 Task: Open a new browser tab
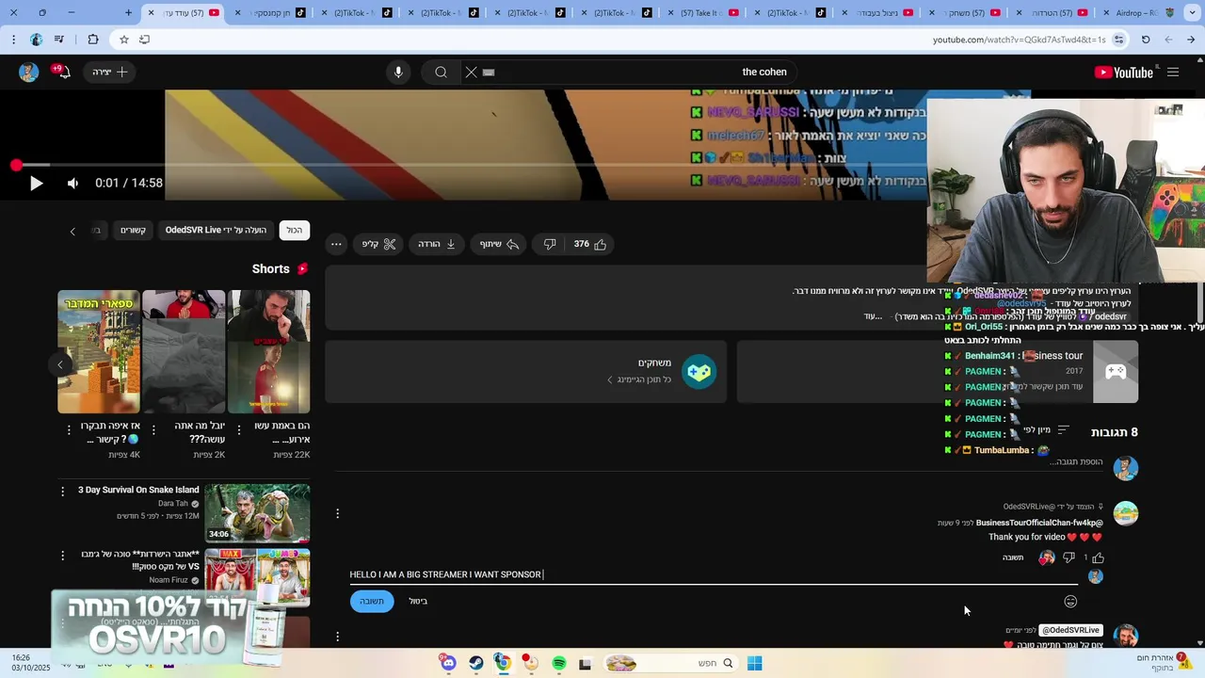[128, 12]
